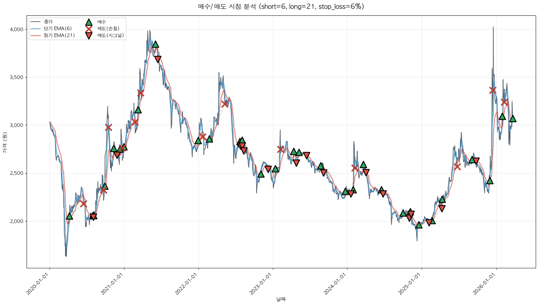Click the topmost stop-loss X, just before 2026-01-01
The height and width of the screenshot is (305, 539).
492,90
